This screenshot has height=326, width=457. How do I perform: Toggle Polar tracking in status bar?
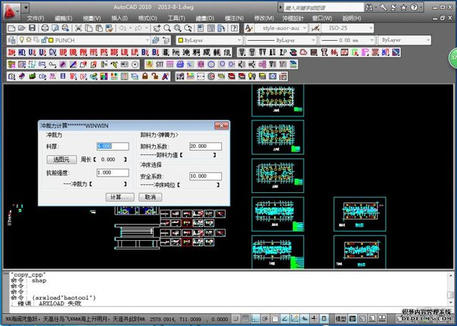pyautogui.click(x=265, y=319)
